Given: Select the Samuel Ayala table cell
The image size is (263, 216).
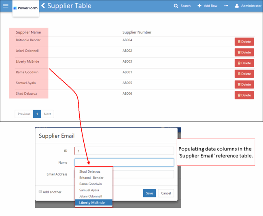Looking at the screenshot, I should click(25, 83).
